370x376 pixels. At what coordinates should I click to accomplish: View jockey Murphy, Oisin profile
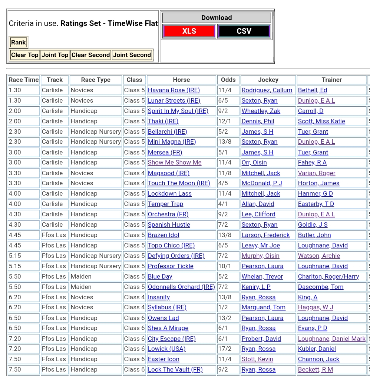pos(260,256)
